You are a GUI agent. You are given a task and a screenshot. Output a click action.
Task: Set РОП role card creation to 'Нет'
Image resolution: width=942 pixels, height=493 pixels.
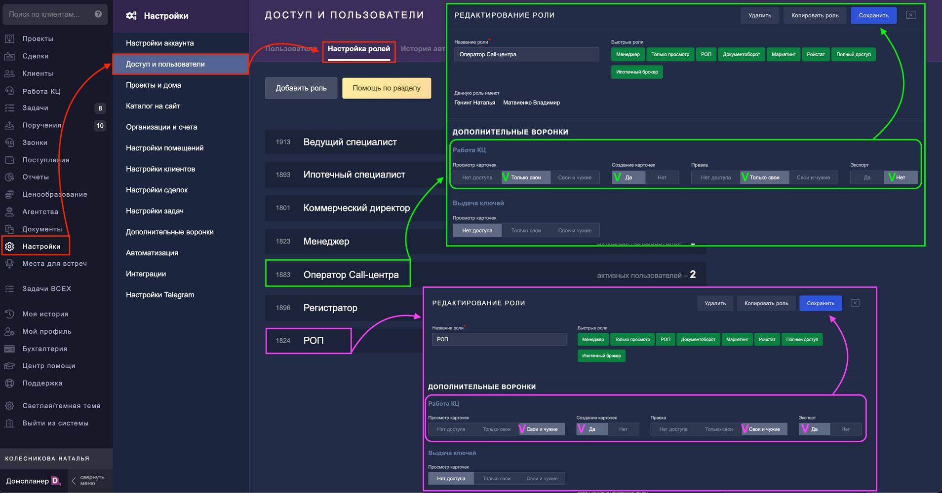coord(623,429)
